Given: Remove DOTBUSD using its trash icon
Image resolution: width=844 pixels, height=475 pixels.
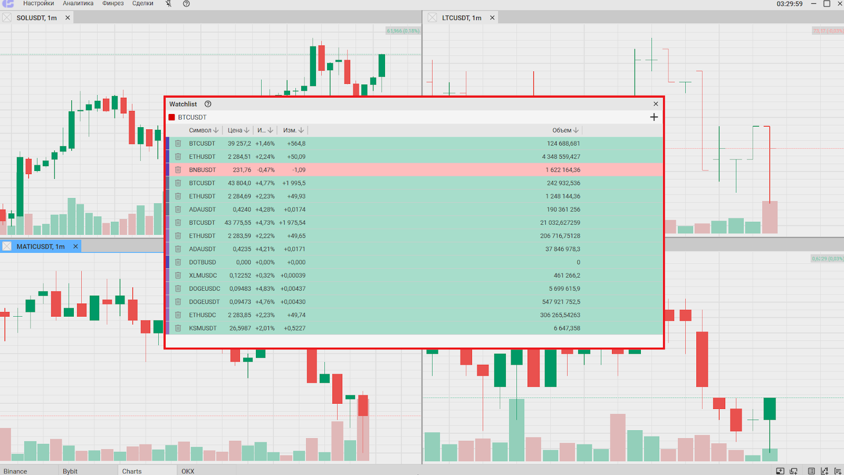Looking at the screenshot, I should tap(178, 262).
